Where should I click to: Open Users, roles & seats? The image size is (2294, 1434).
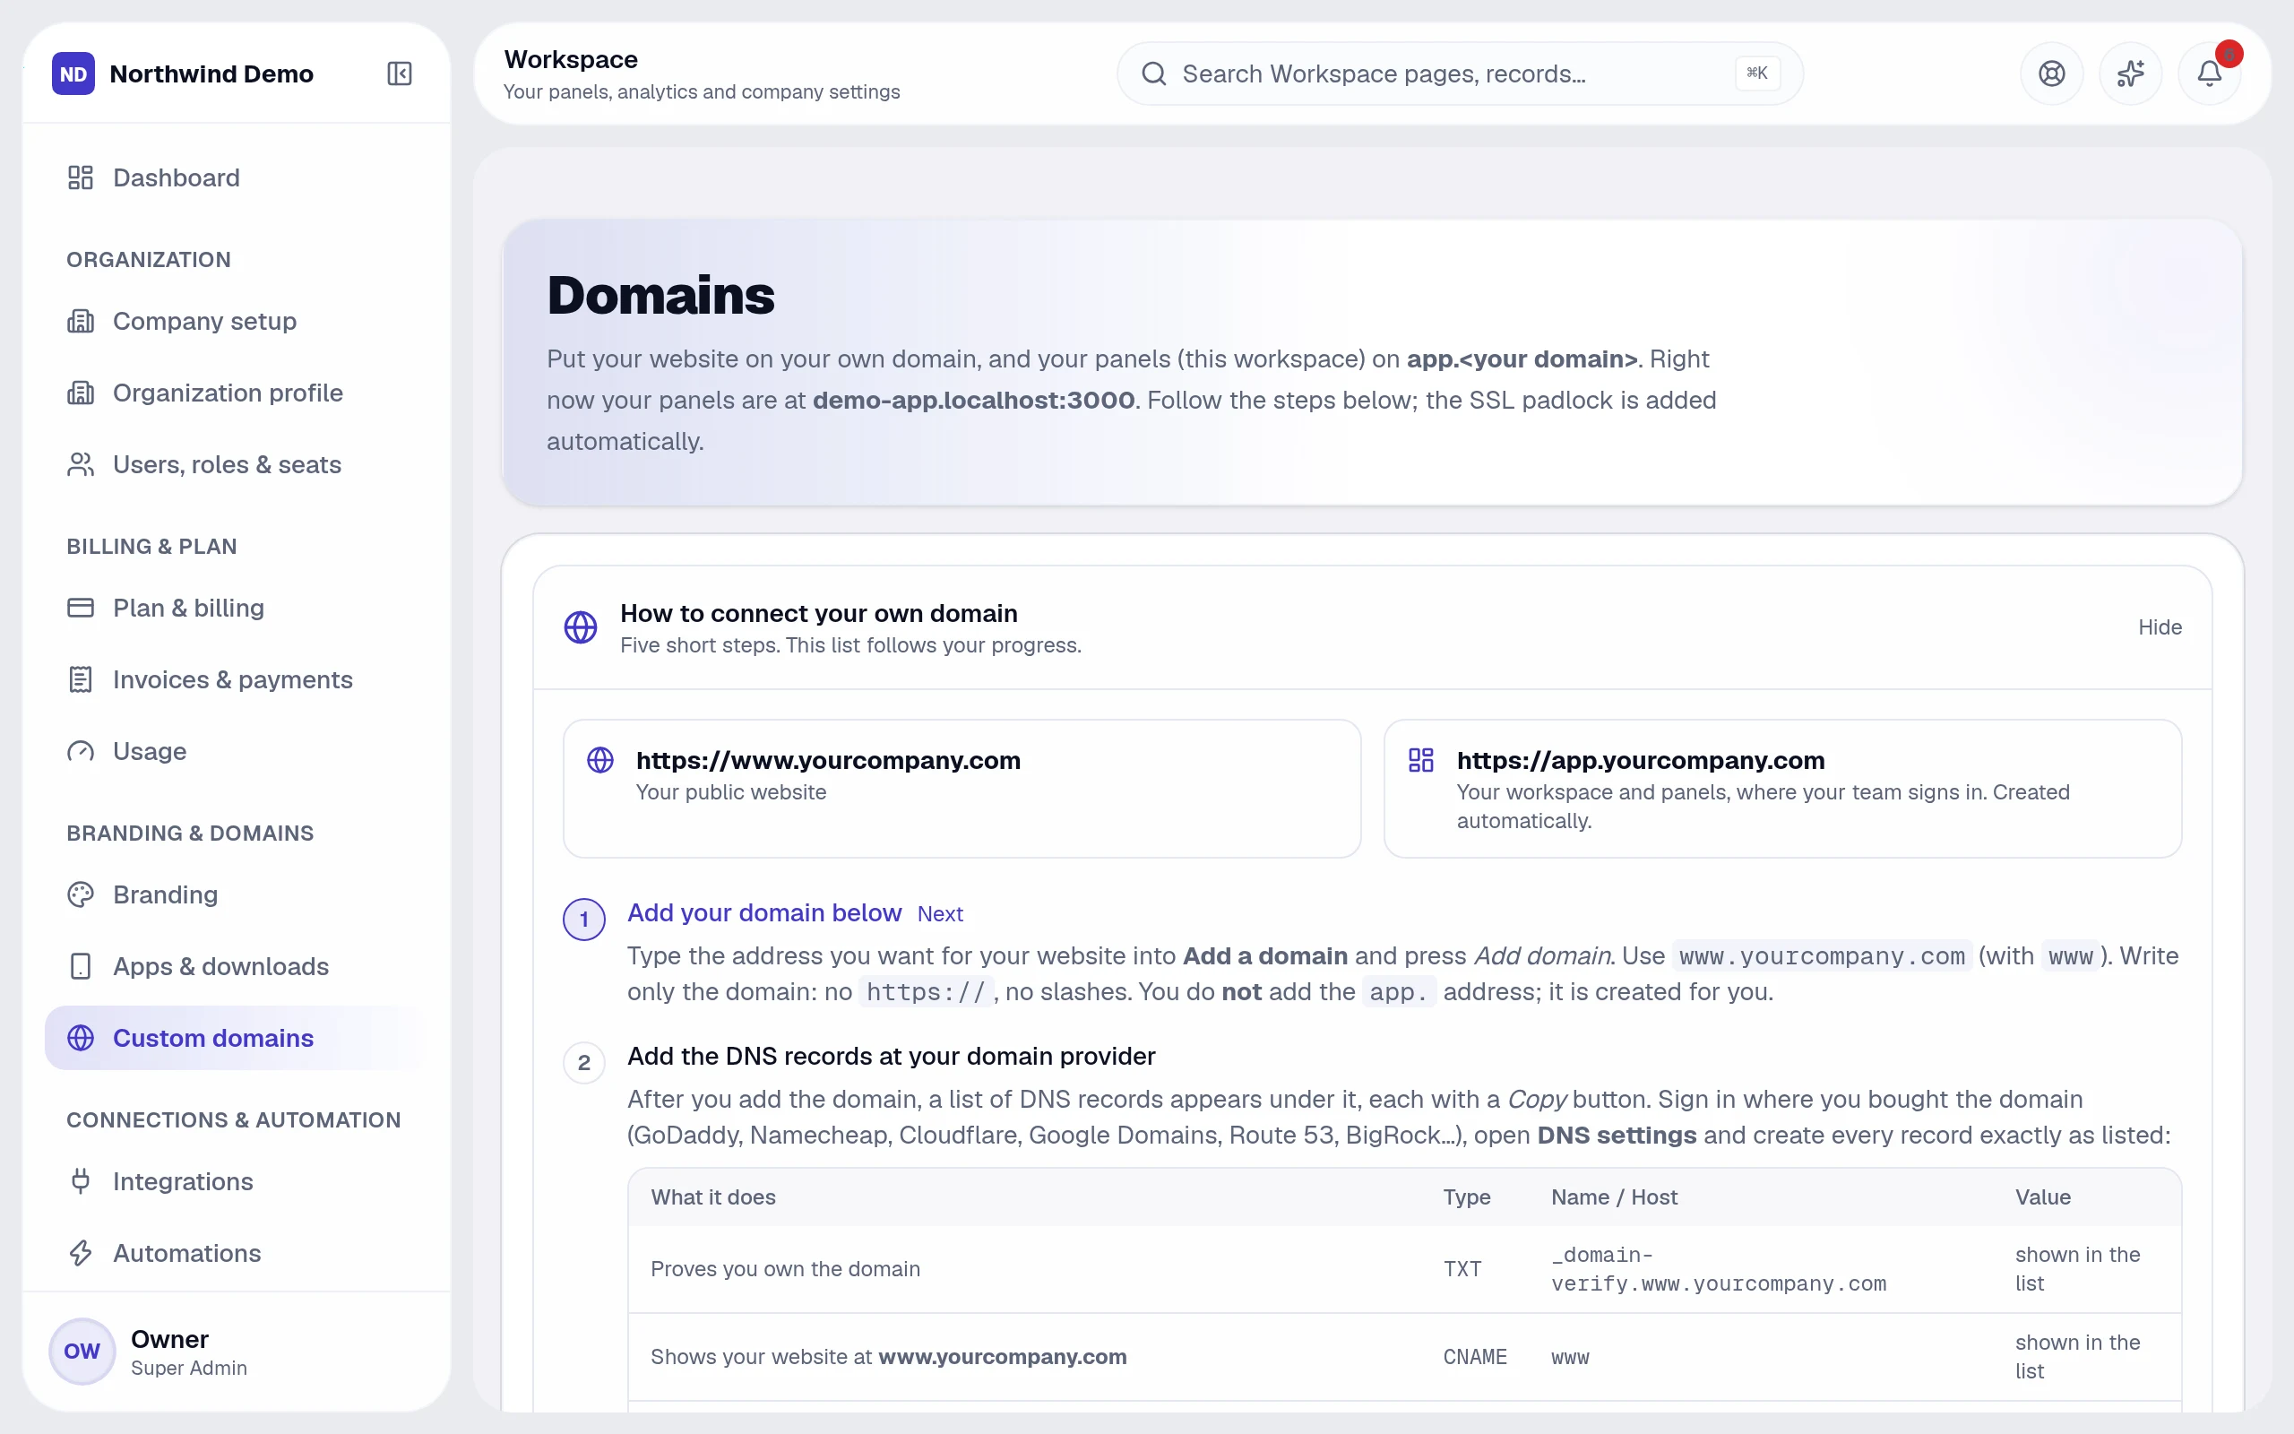235,463
